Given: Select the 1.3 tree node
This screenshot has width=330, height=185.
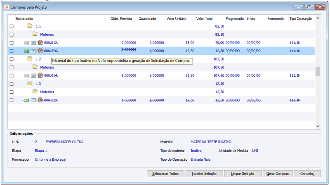Looking at the screenshot, I should pos(38,84).
